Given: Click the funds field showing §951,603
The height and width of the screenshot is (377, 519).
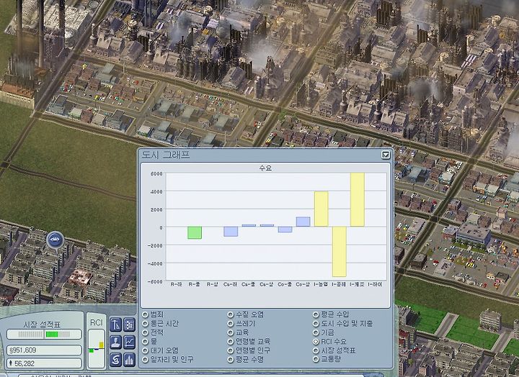Looking at the screenshot, I should coord(44,350).
